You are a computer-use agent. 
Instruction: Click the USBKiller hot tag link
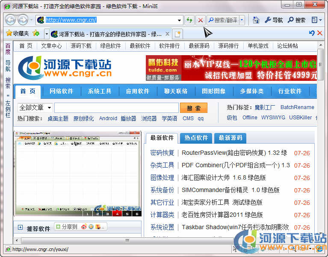[x=300, y=118]
